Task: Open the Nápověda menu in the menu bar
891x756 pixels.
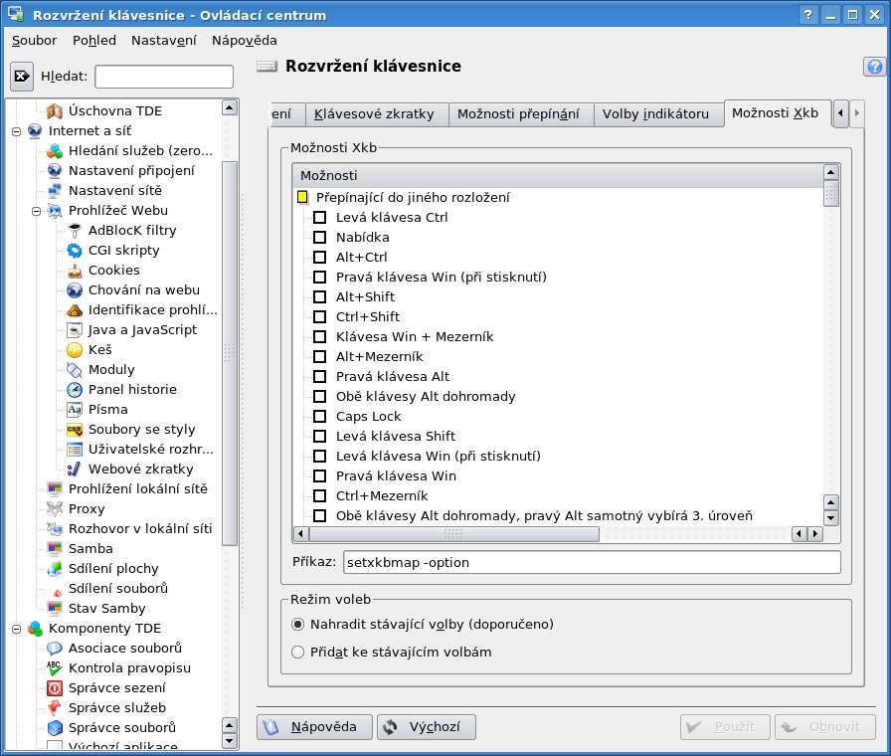Action: (x=245, y=41)
